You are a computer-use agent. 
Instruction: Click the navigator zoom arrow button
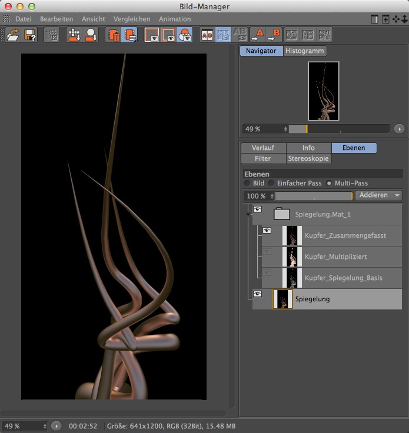399,128
